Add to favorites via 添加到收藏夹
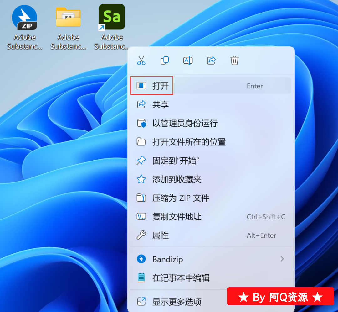 [177, 179]
